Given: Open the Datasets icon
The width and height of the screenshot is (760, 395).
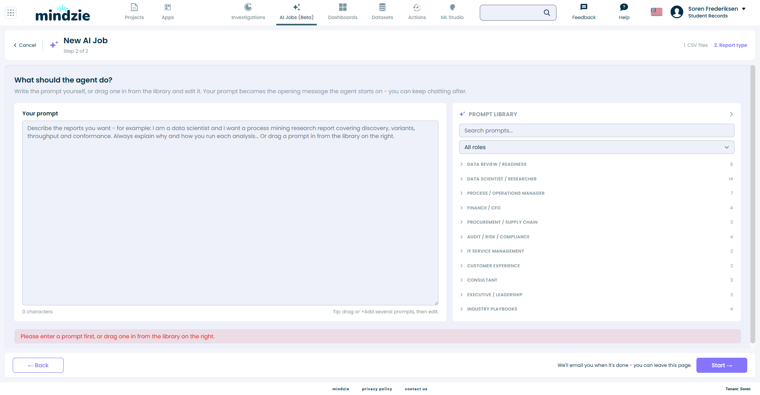Looking at the screenshot, I should pyautogui.click(x=382, y=7).
